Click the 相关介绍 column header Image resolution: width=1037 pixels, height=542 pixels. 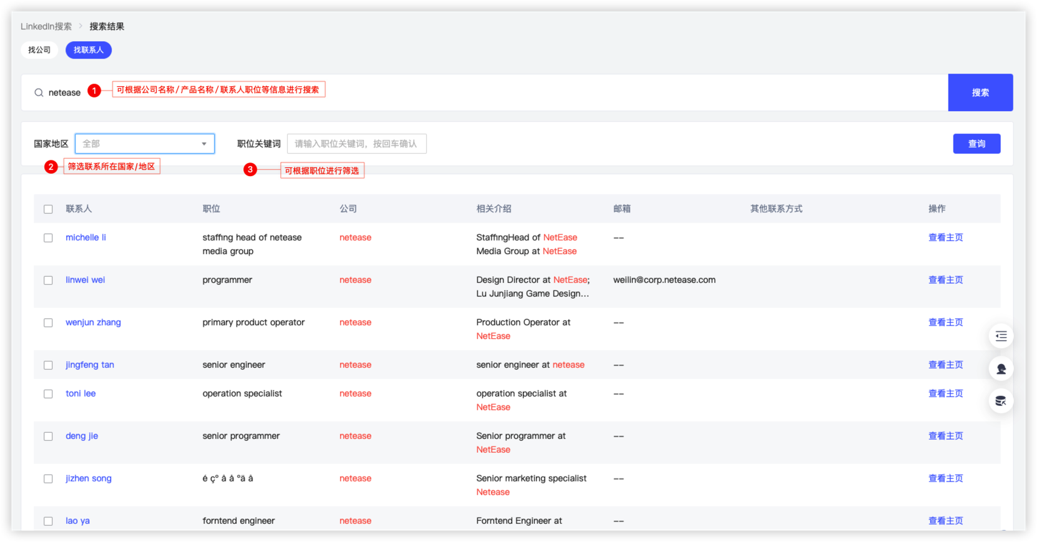point(494,209)
